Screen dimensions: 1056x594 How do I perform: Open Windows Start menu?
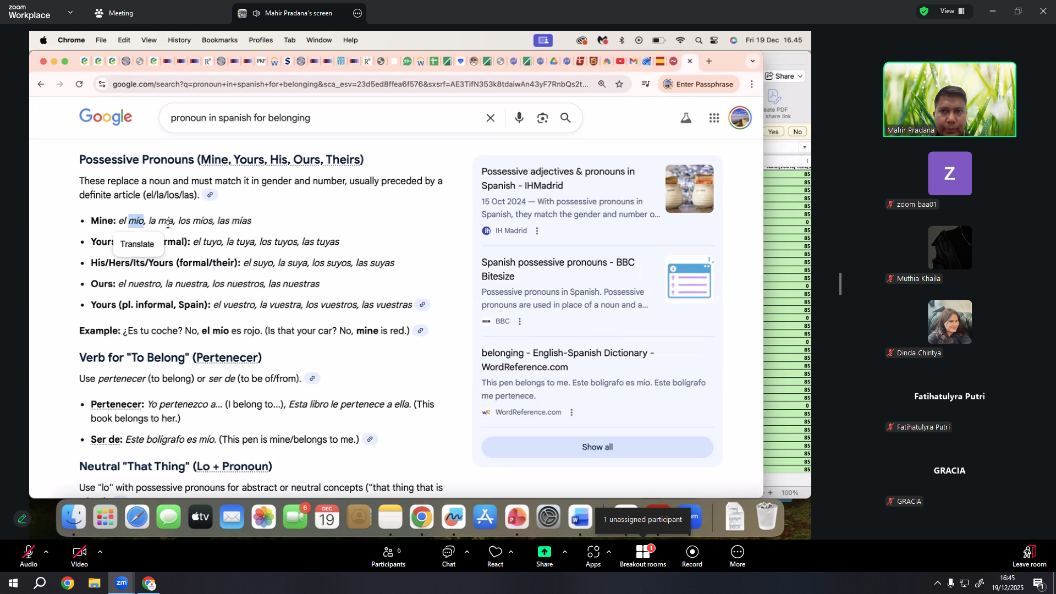click(13, 583)
